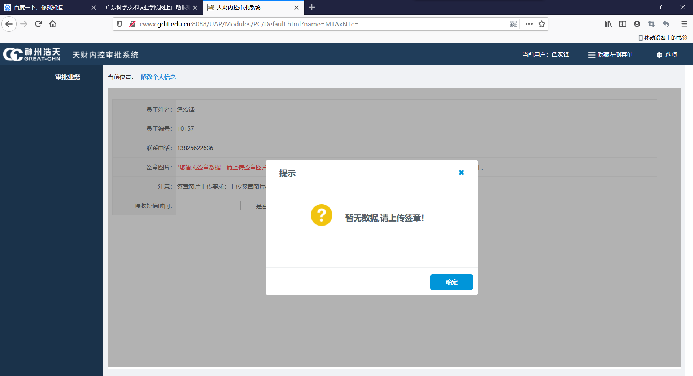Click the 提示 dialog title

[x=287, y=173]
